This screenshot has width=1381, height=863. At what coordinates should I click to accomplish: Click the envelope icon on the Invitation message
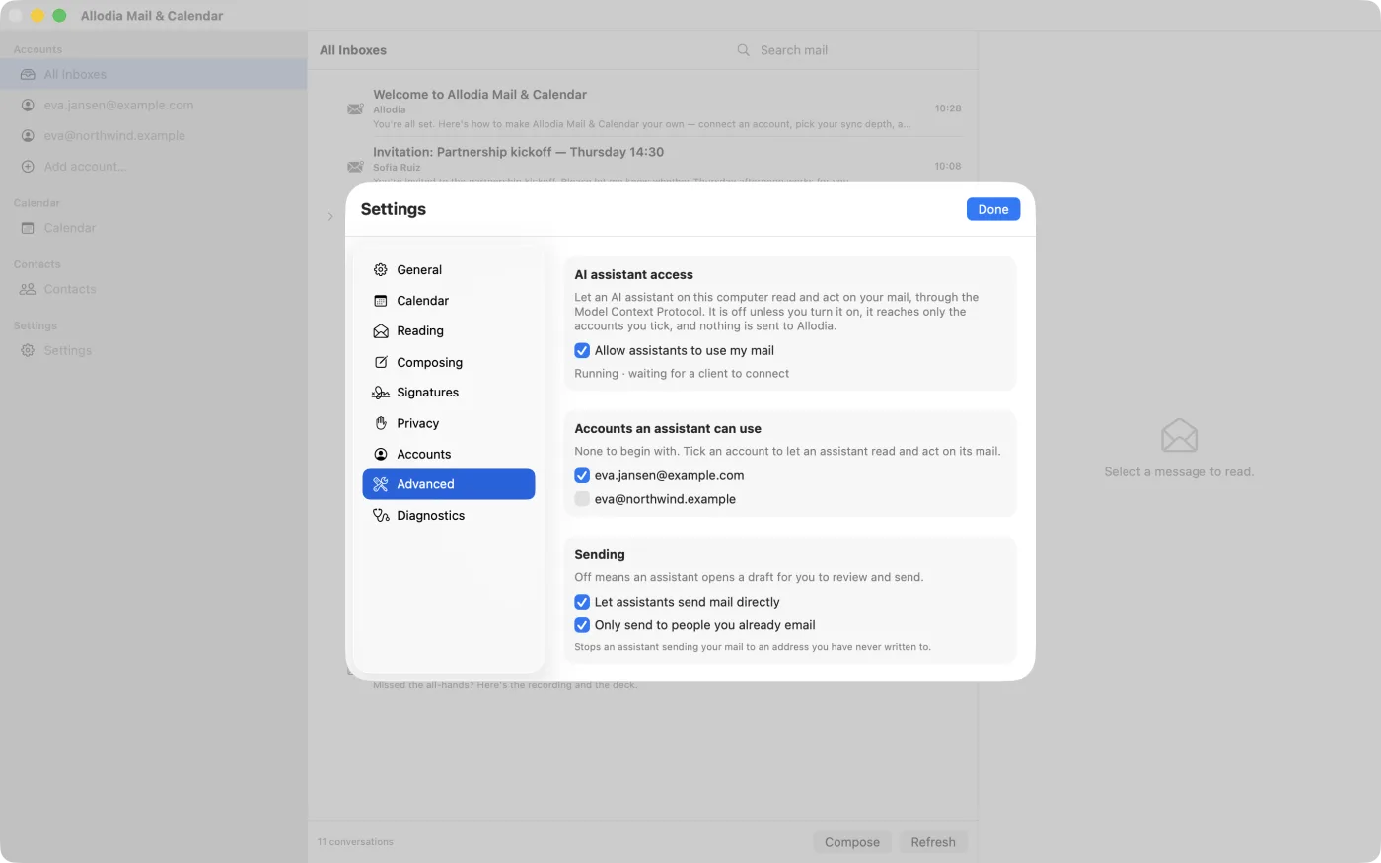(355, 167)
